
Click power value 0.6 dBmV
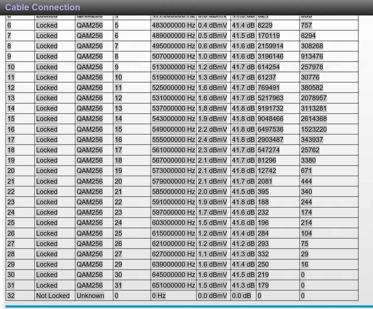(212, 46)
